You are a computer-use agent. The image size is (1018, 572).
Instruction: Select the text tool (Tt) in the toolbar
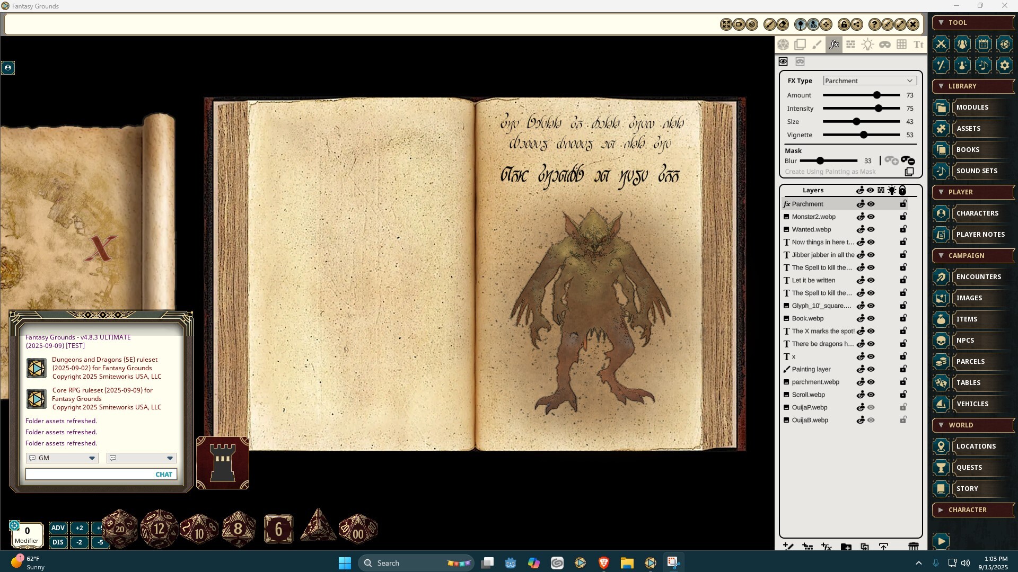pyautogui.click(x=918, y=45)
